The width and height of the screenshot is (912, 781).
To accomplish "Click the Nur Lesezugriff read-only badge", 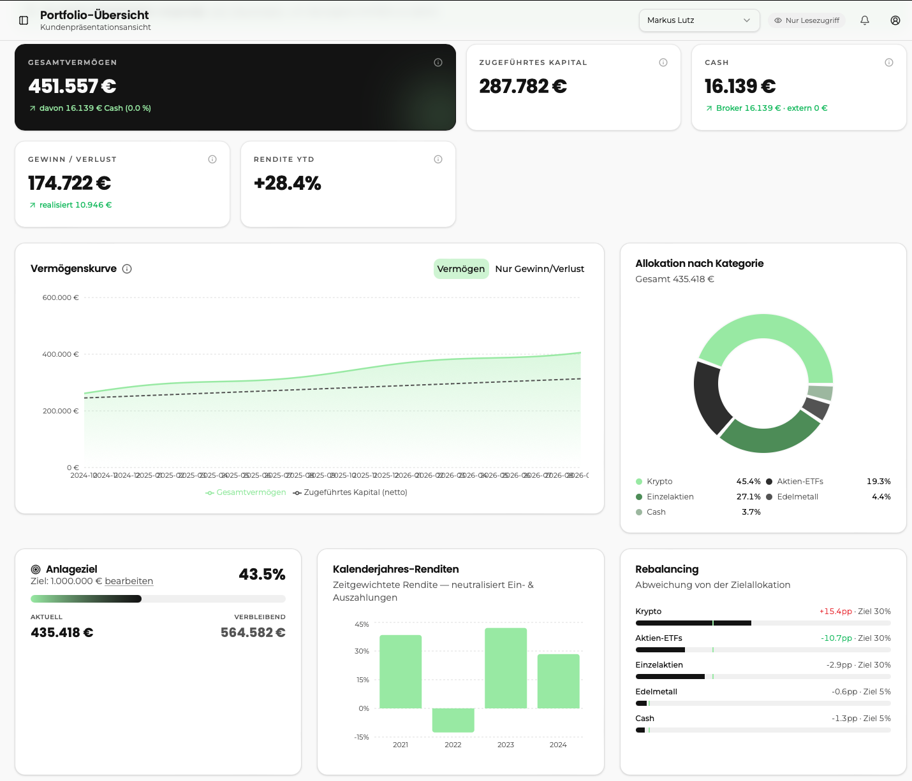I will click(807, 20).
